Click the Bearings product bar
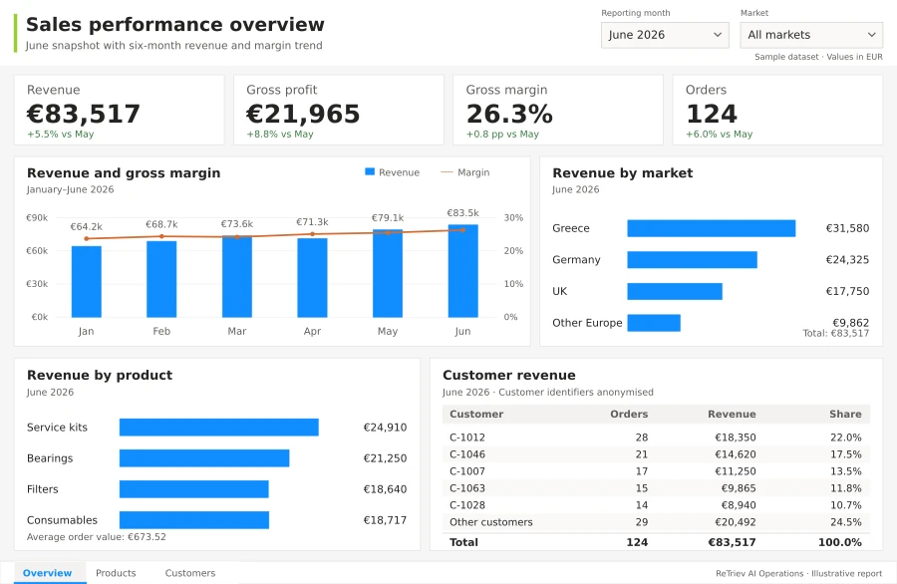 (204, 458)
